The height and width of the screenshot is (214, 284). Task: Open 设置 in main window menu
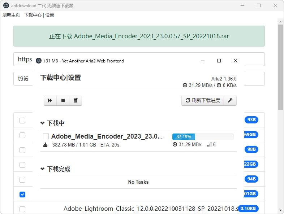pos(50,15)
